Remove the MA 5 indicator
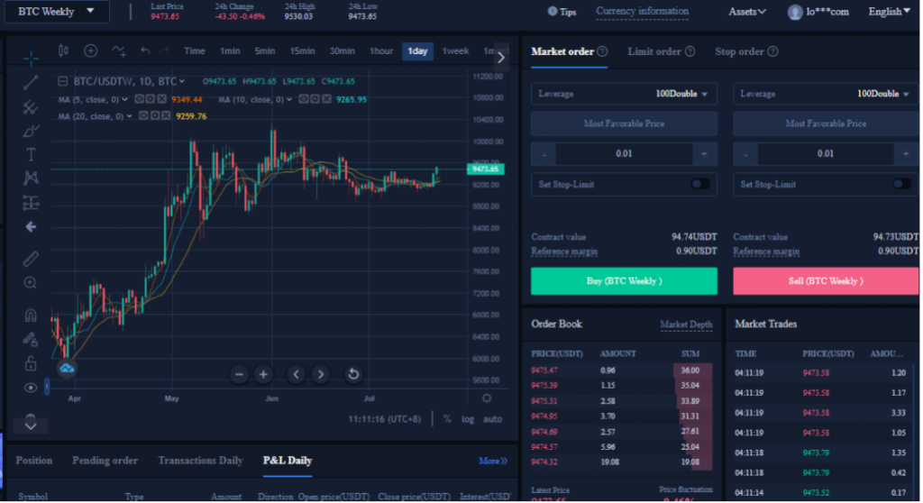The width and height of the screenshot is (923, 503). coord(161,99)
